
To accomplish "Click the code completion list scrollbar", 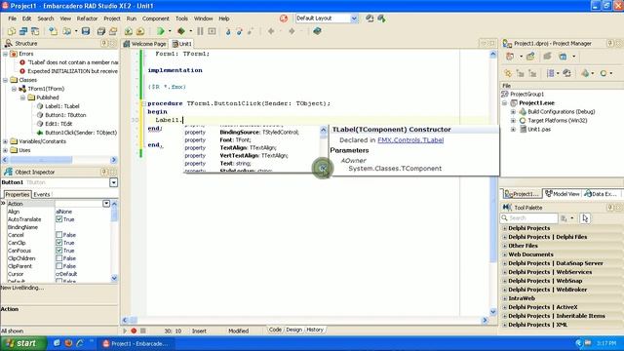I will 323,149.
